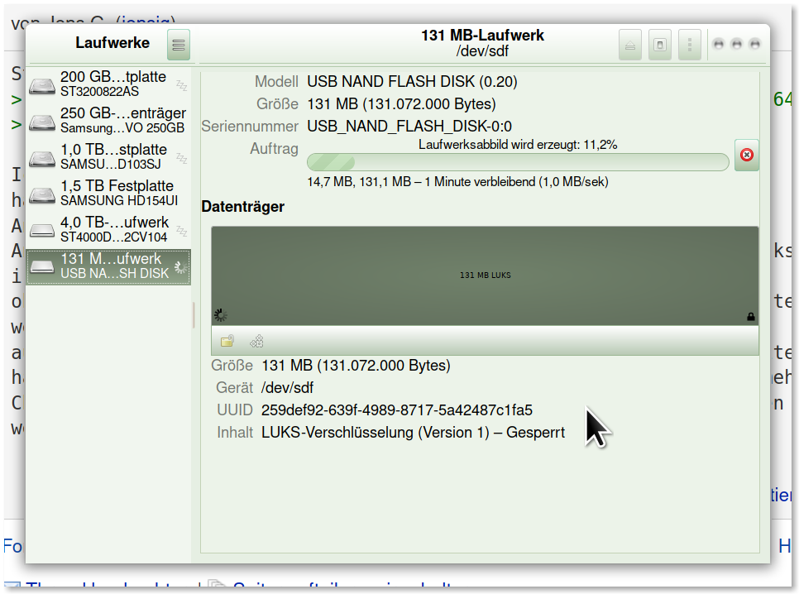Click the '14,7 MB, 131,1 MB – 1 Minute verbleibend' text
The width and height of the screenshot is (799, 594).
pyautogui.click(x=457, y=182)
